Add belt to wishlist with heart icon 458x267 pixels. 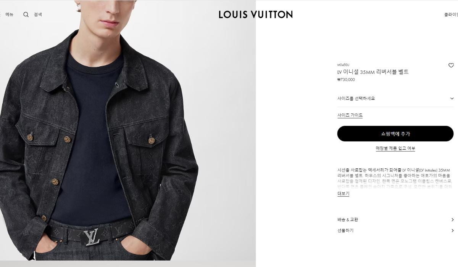coord(451,65)
